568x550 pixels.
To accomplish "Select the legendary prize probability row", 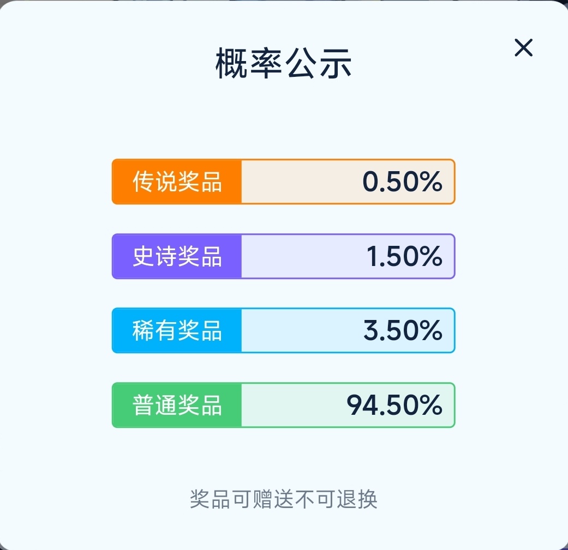I will point(283,182).
